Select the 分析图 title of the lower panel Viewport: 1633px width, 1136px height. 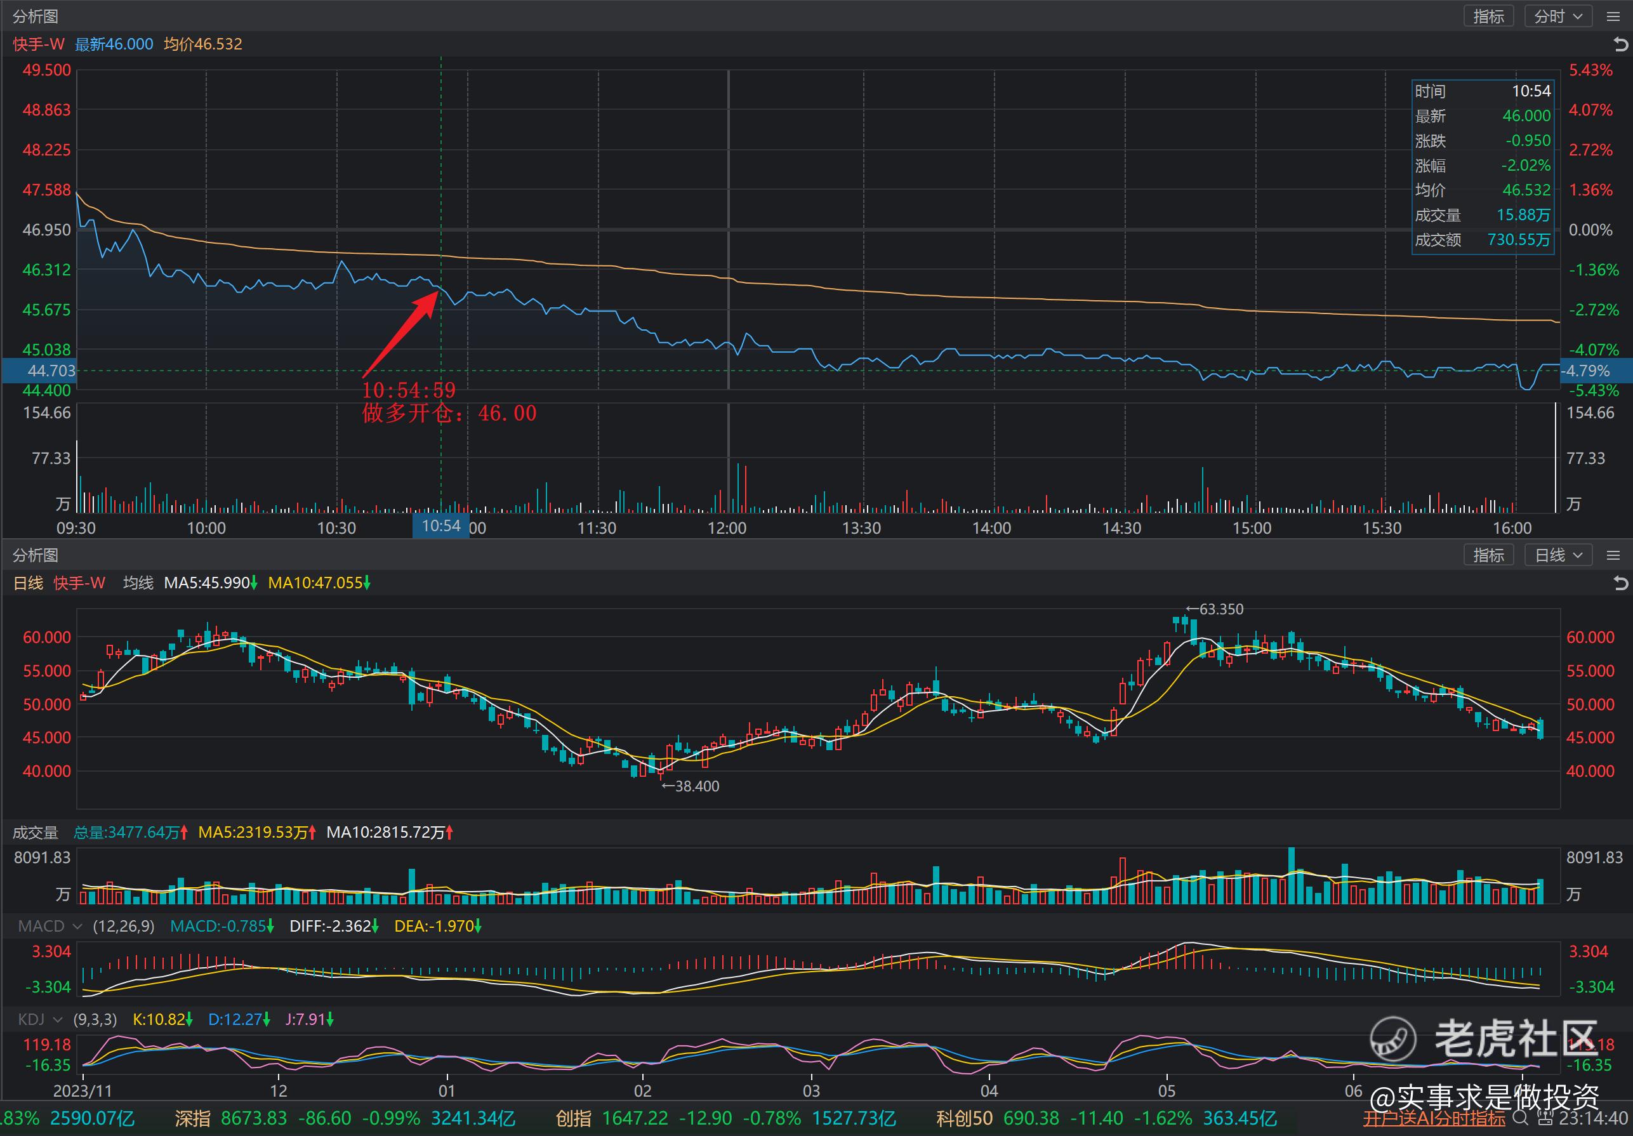pos(36,555)
